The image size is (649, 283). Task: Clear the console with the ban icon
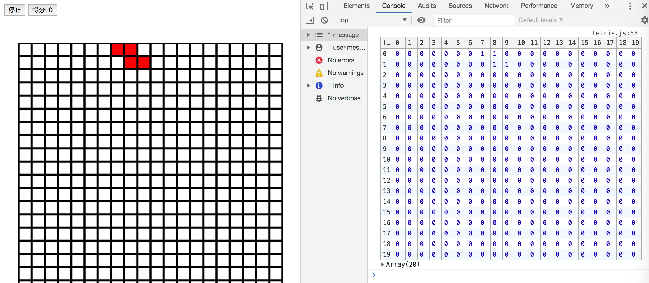coord(324,20)
